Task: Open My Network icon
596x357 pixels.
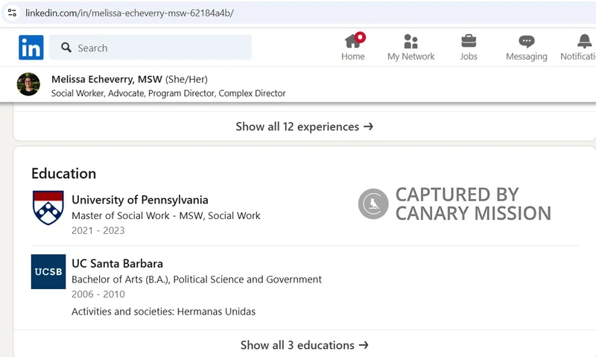Action: point(411,41)
